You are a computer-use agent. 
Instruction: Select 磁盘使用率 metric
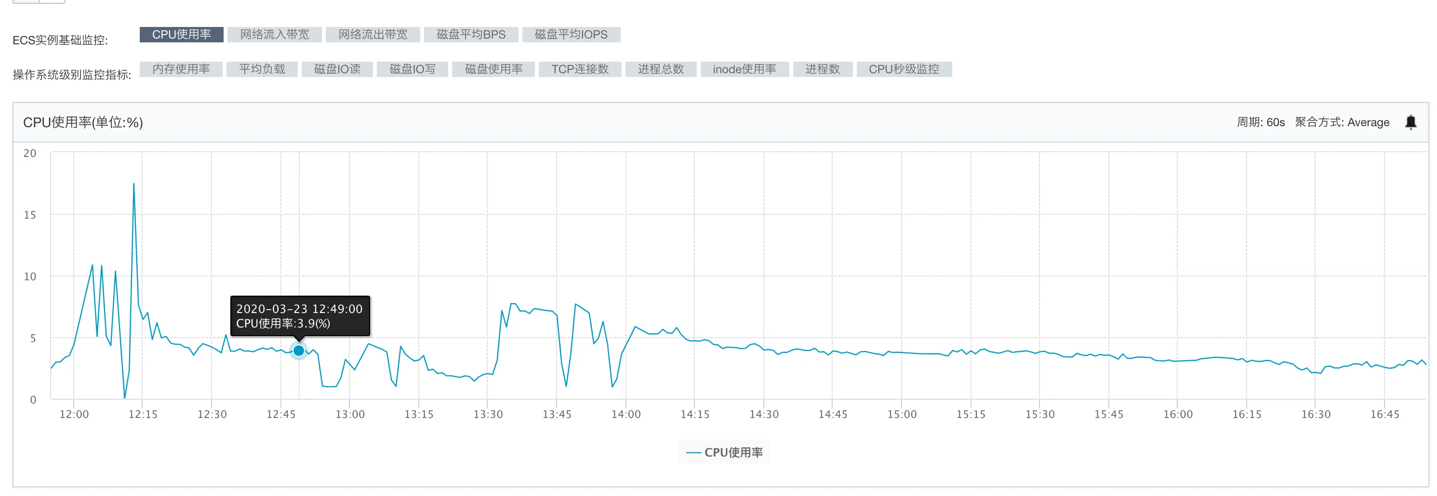493,69
